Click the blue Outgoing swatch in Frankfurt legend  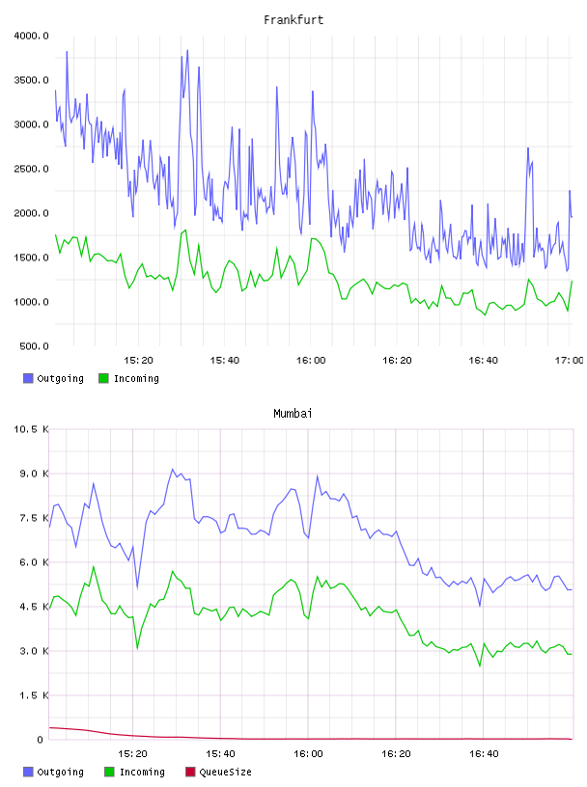click(x=28, y=378)
